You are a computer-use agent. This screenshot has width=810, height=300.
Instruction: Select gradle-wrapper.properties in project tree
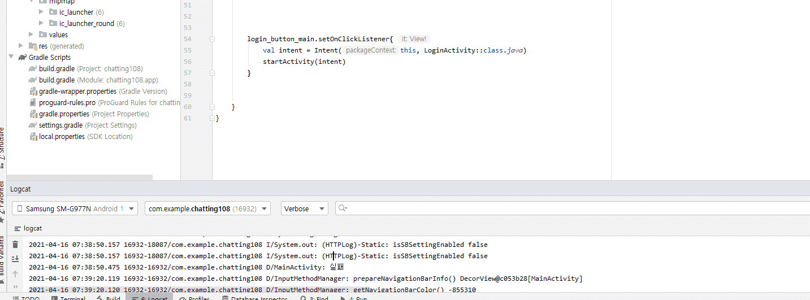98,91
